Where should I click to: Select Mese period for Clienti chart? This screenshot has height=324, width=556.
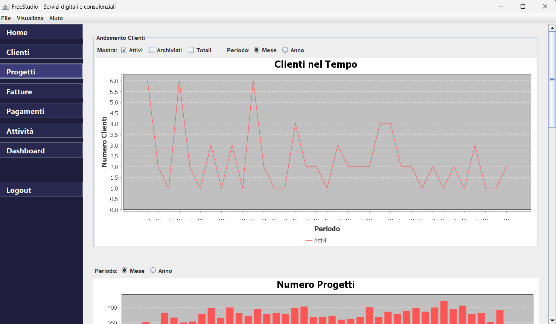click(x=257, y=50)
